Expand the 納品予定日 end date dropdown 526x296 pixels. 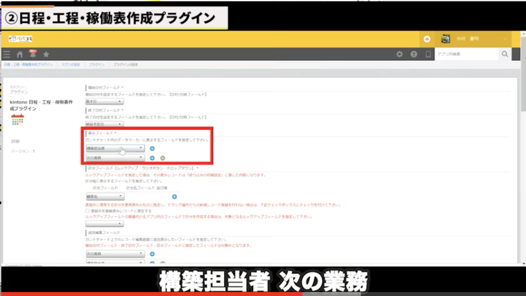104,123
